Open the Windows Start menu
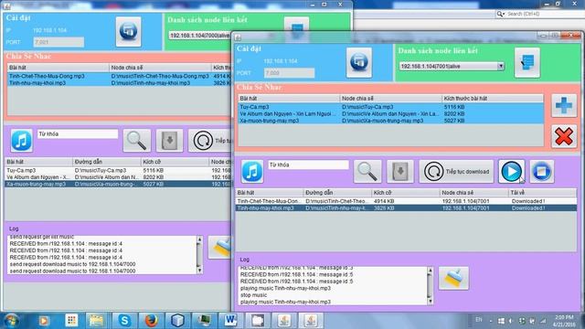585x329 pixels. (x=11, y=321)
